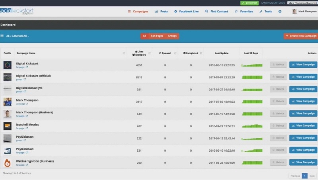
Task: Click the Showing 1 to 9 entries text
Action: coord(17,173)
